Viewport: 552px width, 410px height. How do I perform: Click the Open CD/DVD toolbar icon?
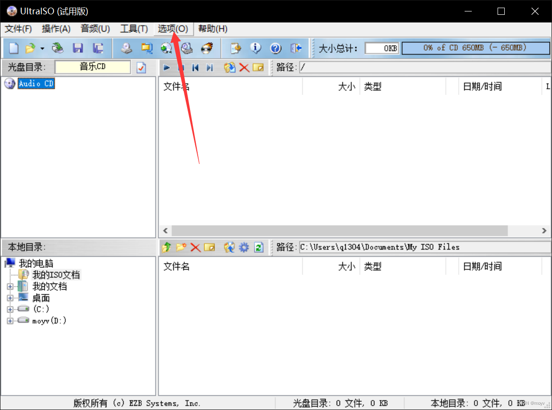[57, 48]
